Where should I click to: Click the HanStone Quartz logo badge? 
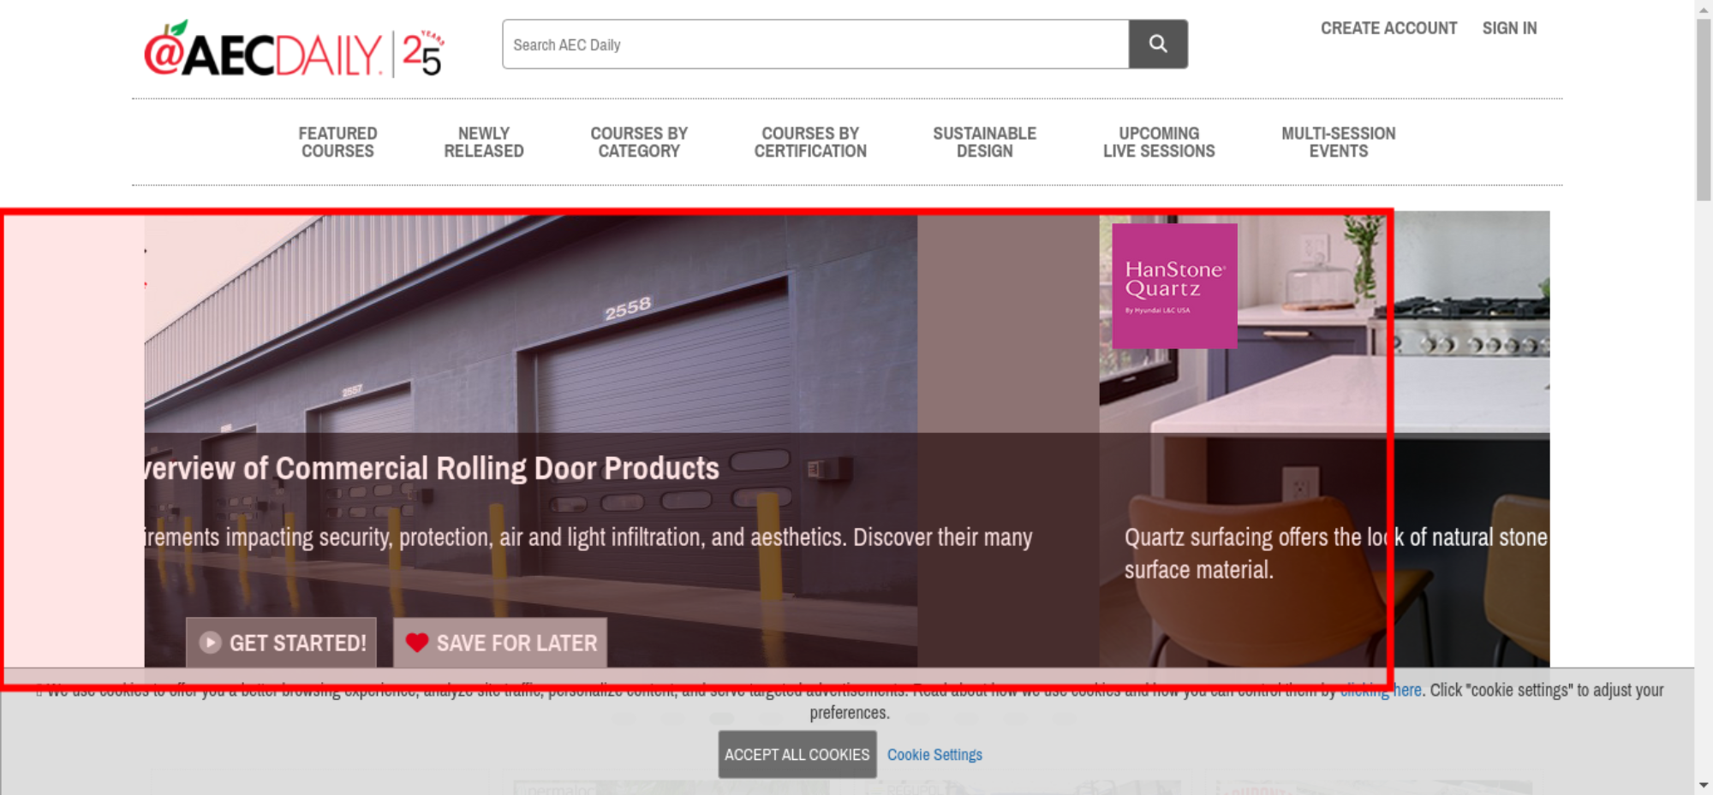pyautogui.click(x=1173, y=286)
